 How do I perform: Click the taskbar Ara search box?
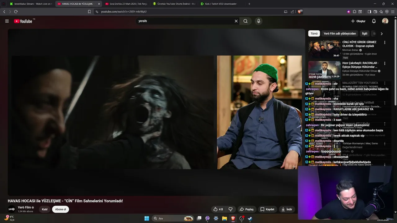tap(173, 218)
